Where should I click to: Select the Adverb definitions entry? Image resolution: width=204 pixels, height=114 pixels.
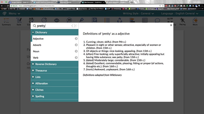54,45
